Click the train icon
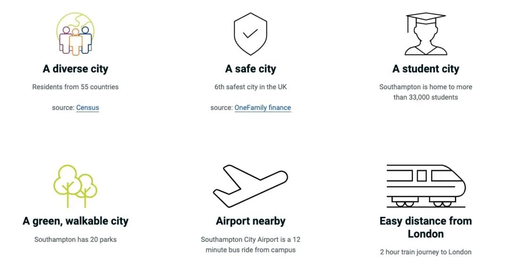The width and height of the screenshot is (510, 266). click(426, 186)
